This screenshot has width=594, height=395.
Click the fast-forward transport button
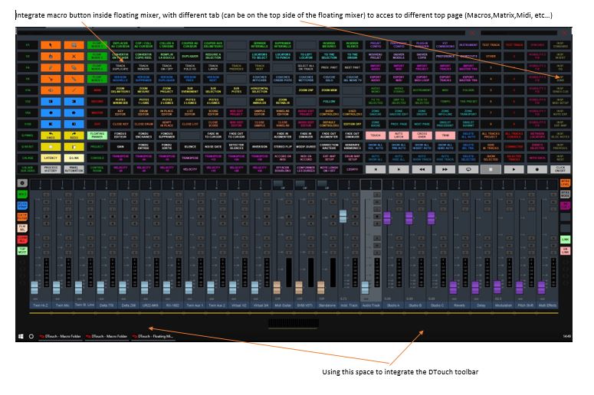pos(445,169)
